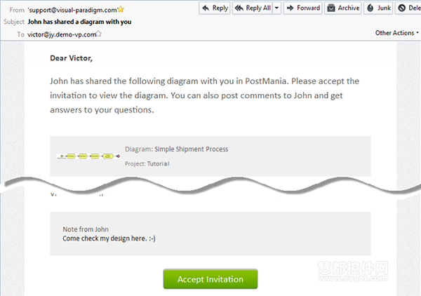Open the Other Actions dropdown

(x=397, y=33)
